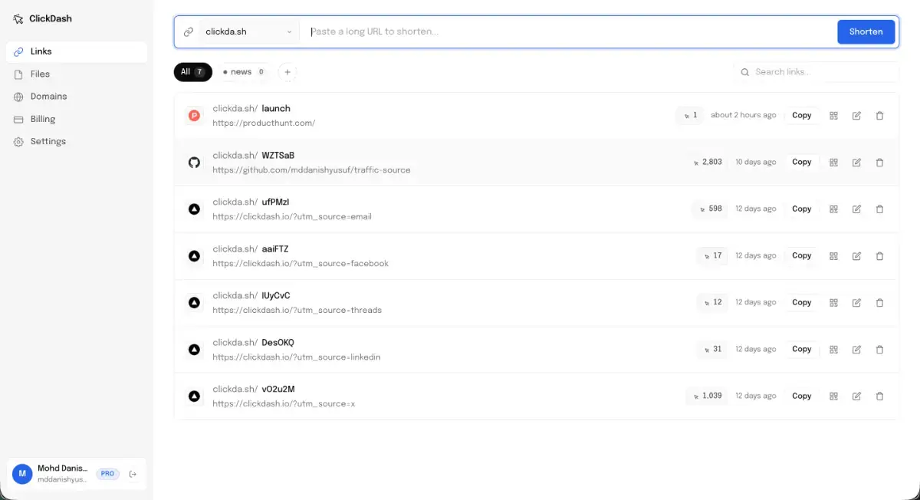This screenshot has height=500, width=920.
Task: Click the long URL input field
Action: 567,32
